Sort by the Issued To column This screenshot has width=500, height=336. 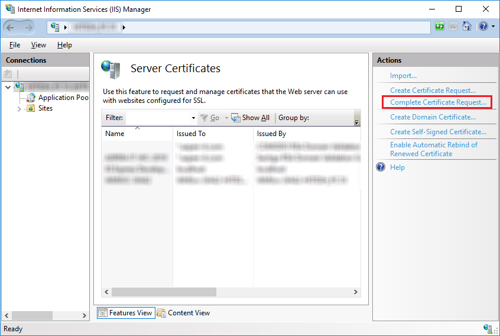click(x=213, y=134)
